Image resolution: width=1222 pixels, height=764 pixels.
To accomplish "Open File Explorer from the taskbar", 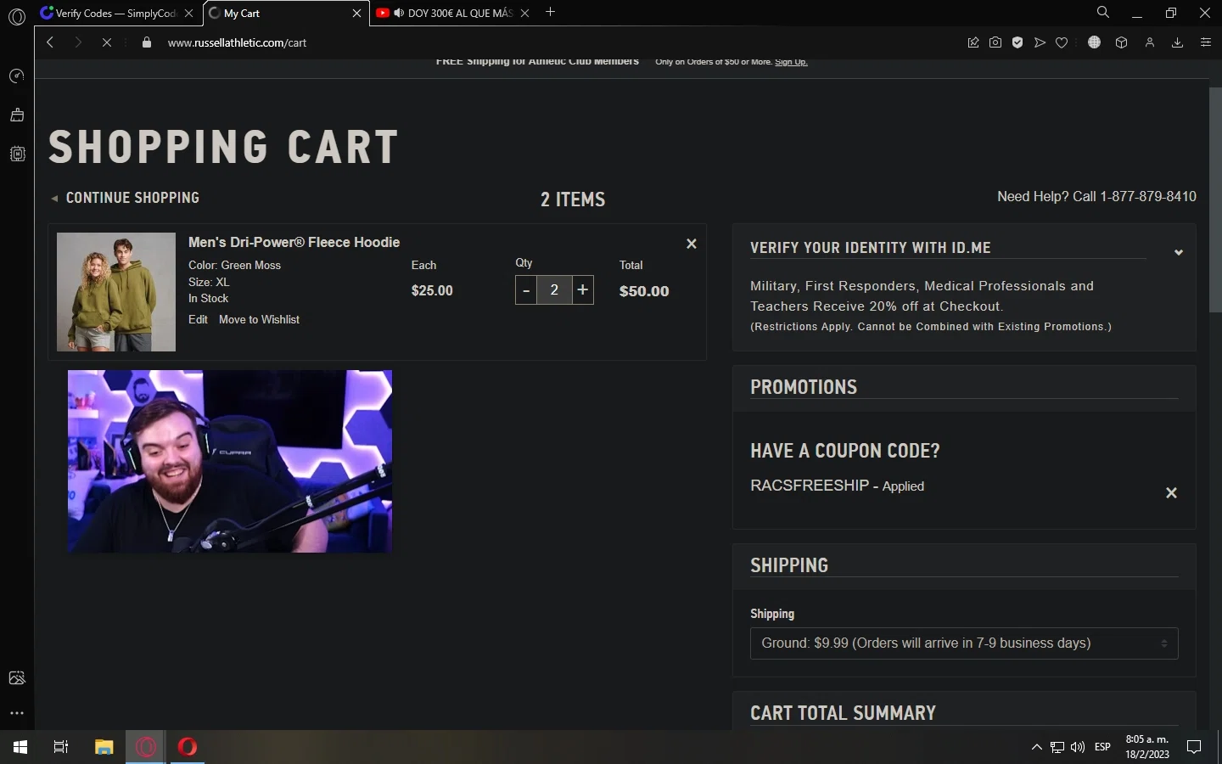I will pos(104,747).
